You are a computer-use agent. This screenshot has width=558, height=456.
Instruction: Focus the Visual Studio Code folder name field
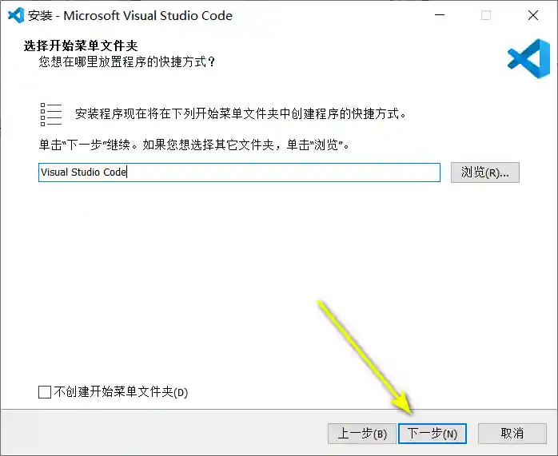pyautogui.click(x=239, y=172)
